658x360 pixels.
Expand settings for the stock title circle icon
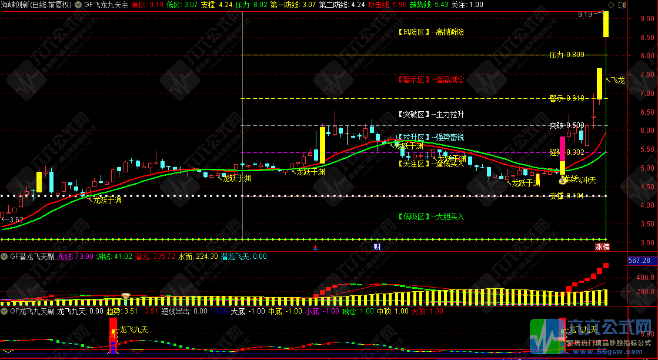[79, 5]
